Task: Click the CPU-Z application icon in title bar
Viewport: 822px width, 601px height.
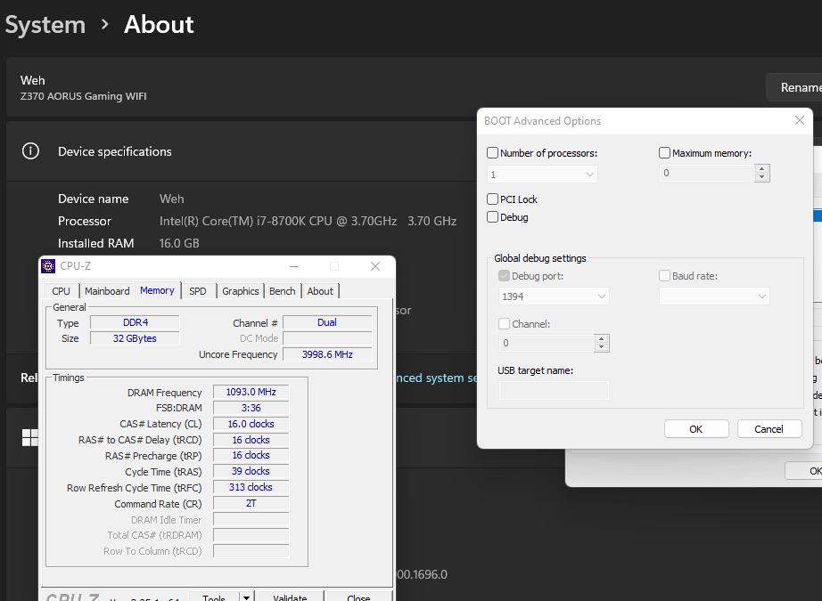Action: (48, 266)
